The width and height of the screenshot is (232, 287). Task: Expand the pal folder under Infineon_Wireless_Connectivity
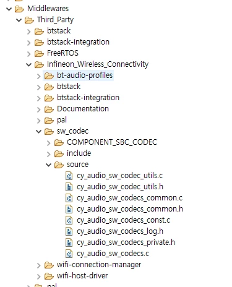tap(38, 121)
